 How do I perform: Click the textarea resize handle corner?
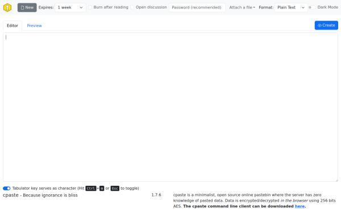pyautogui.click(x=336, y=180)
